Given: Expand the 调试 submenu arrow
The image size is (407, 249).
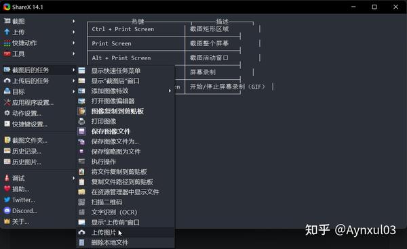Looking at the screenshot, I should click(73, 178).
